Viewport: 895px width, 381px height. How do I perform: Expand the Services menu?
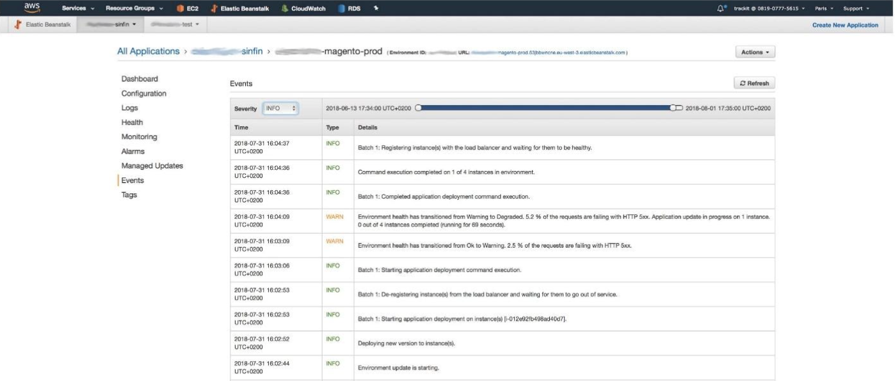coord(78,9)
